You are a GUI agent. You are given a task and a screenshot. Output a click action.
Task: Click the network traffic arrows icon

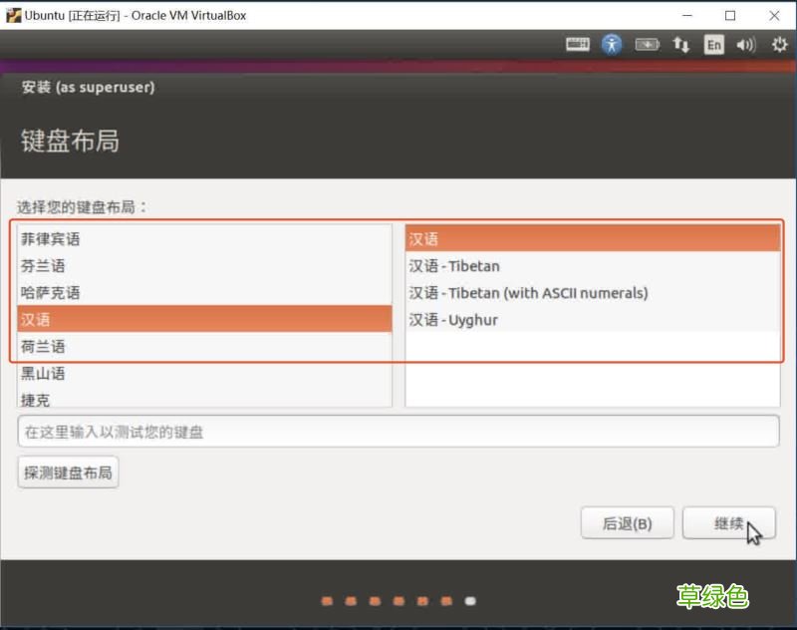(680, 44)
